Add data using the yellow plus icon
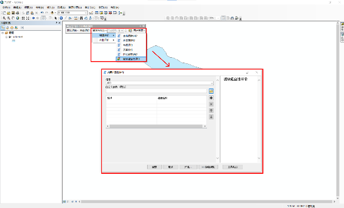344x208 pixels. pyautogui.click(x=52, y=13)
